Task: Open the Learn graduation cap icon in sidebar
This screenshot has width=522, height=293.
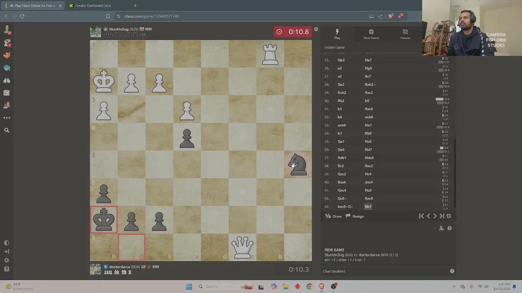Action: (7, 68)
